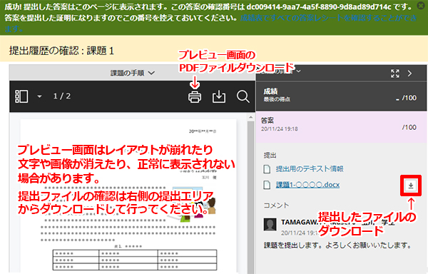Click the preview vertical scrollbar up arrow

[x=250, y=117]
